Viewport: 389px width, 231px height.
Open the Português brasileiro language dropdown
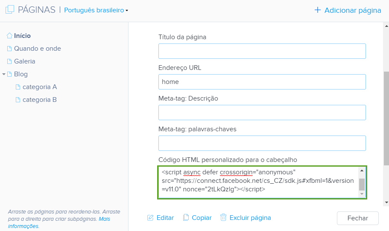[x=96, y=10]
